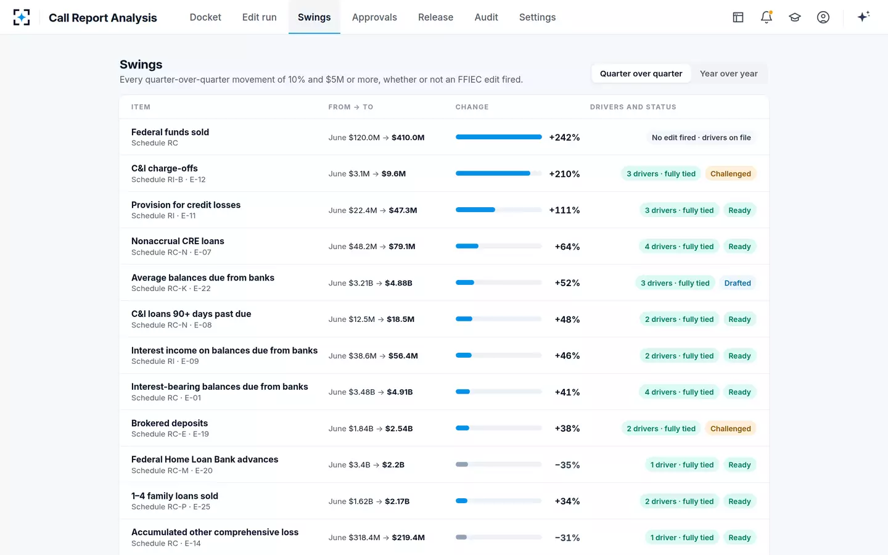Open Interest income on balances due from banks
Viewport: 888px width, 555px height.
(224, 350)
